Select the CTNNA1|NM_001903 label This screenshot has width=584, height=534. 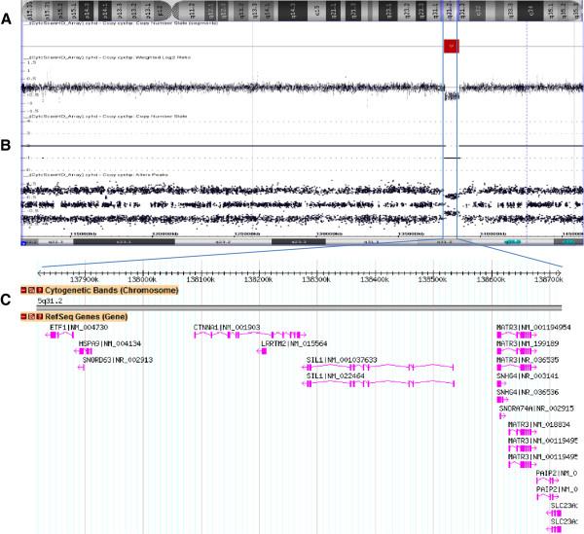(x=227, y=328)
